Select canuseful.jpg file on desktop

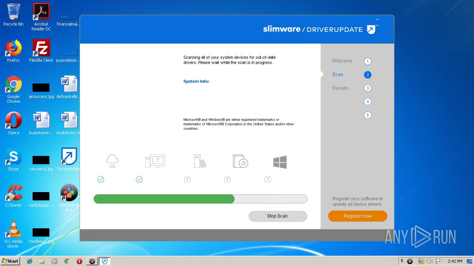point(41,163)
